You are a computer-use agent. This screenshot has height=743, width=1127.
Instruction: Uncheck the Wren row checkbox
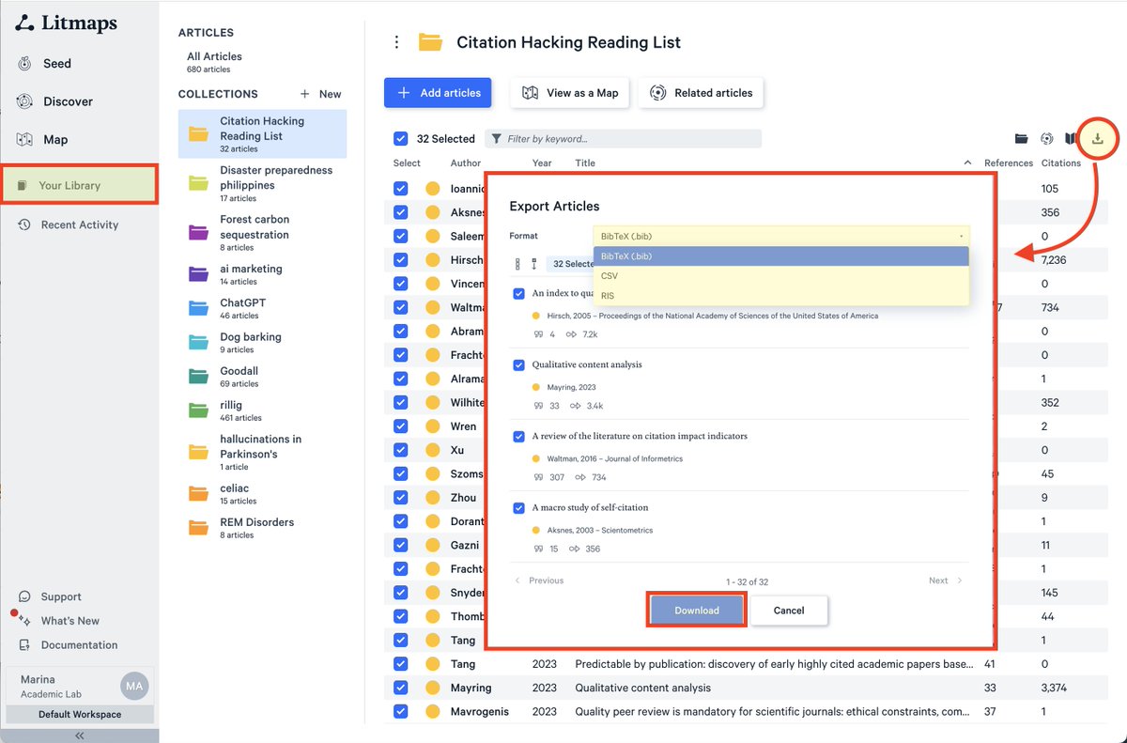coord(401,426)
